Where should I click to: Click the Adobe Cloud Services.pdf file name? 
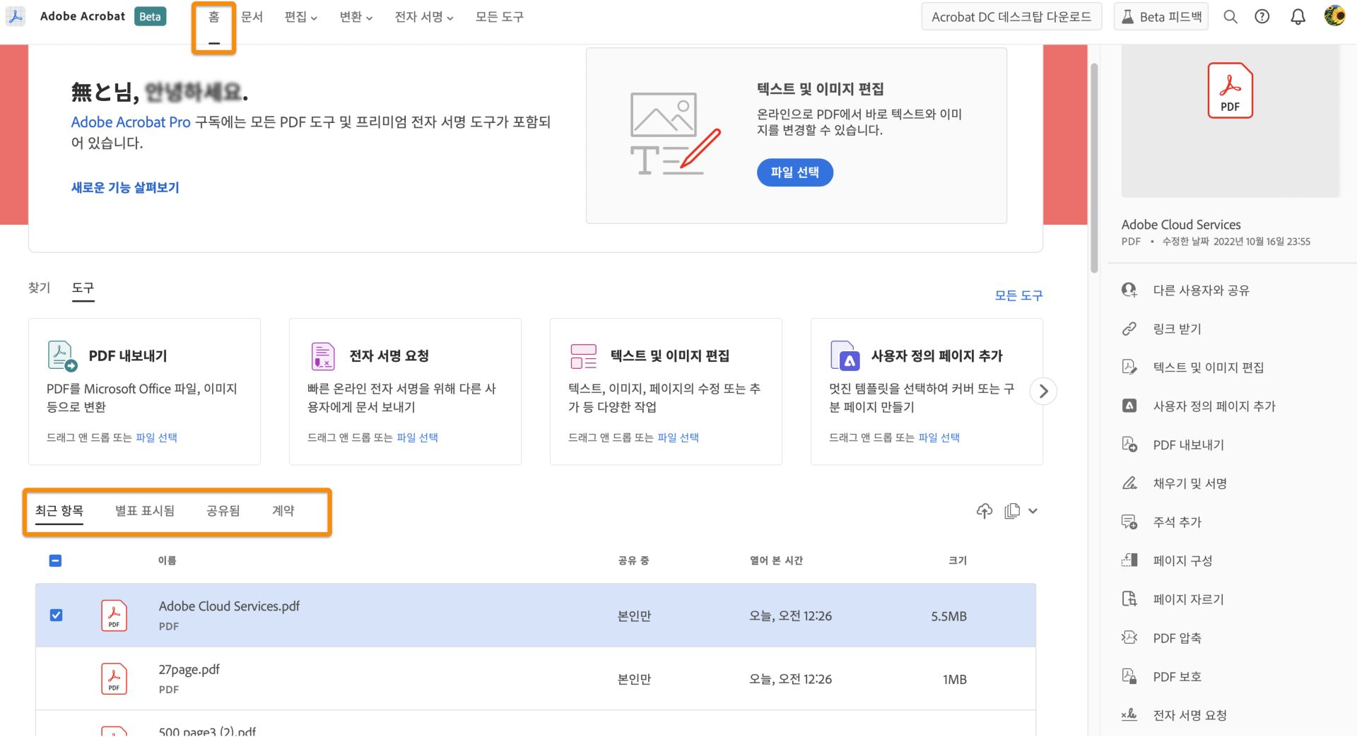pos(229,606)
